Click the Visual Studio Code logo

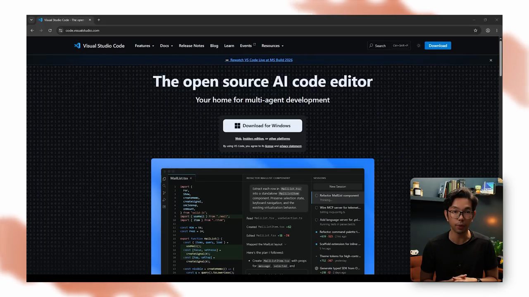pyautogui.click(x=99, y=46)
